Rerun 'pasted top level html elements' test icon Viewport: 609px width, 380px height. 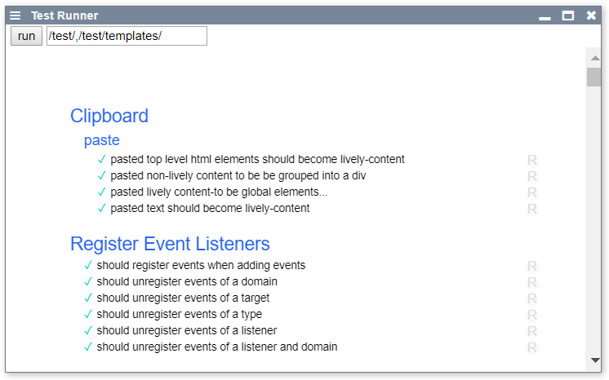pos(532,160)
